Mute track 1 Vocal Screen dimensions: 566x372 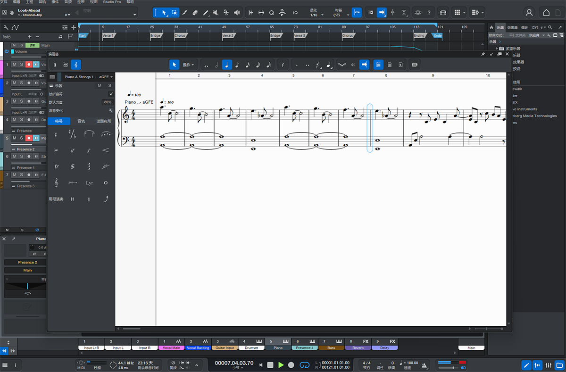[x=14, y=64]
